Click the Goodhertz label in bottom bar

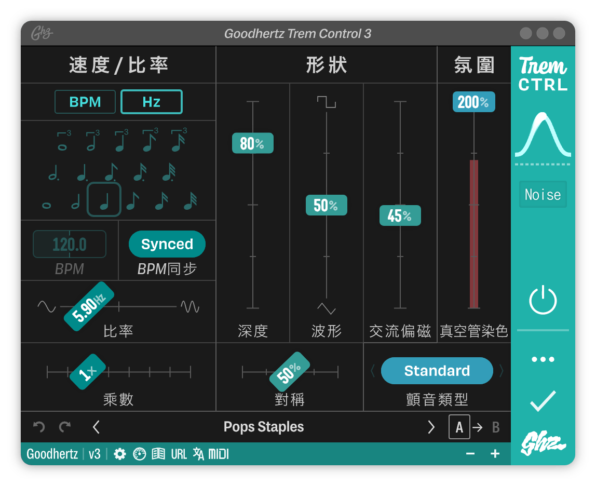tap(52, 454)
